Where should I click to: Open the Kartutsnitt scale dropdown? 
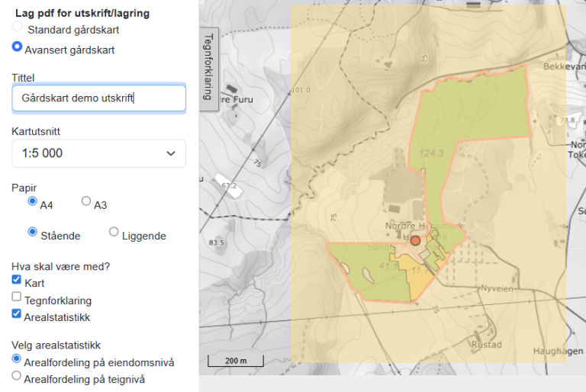point(98,153)
